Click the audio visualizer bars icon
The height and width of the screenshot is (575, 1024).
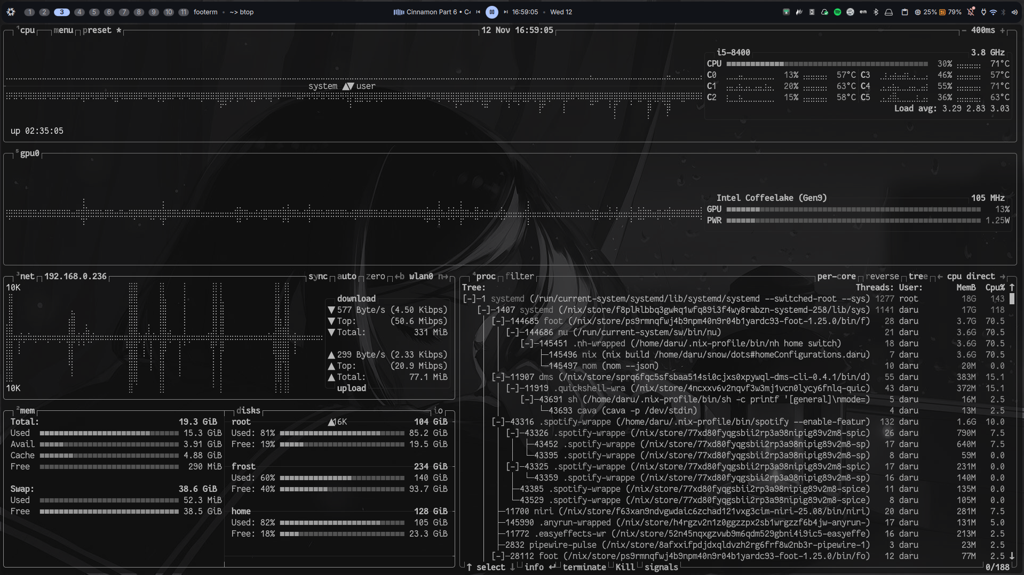(x=399, y=12)
